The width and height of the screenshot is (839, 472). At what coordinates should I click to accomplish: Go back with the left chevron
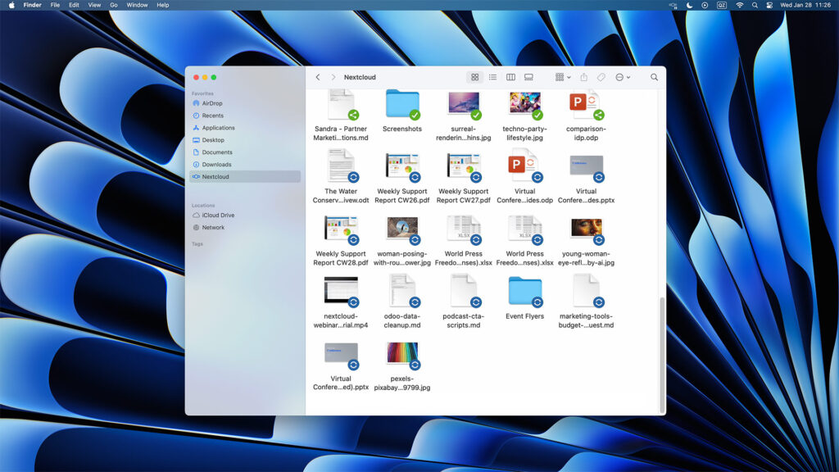pyautogui.click(x=318, y=77)
